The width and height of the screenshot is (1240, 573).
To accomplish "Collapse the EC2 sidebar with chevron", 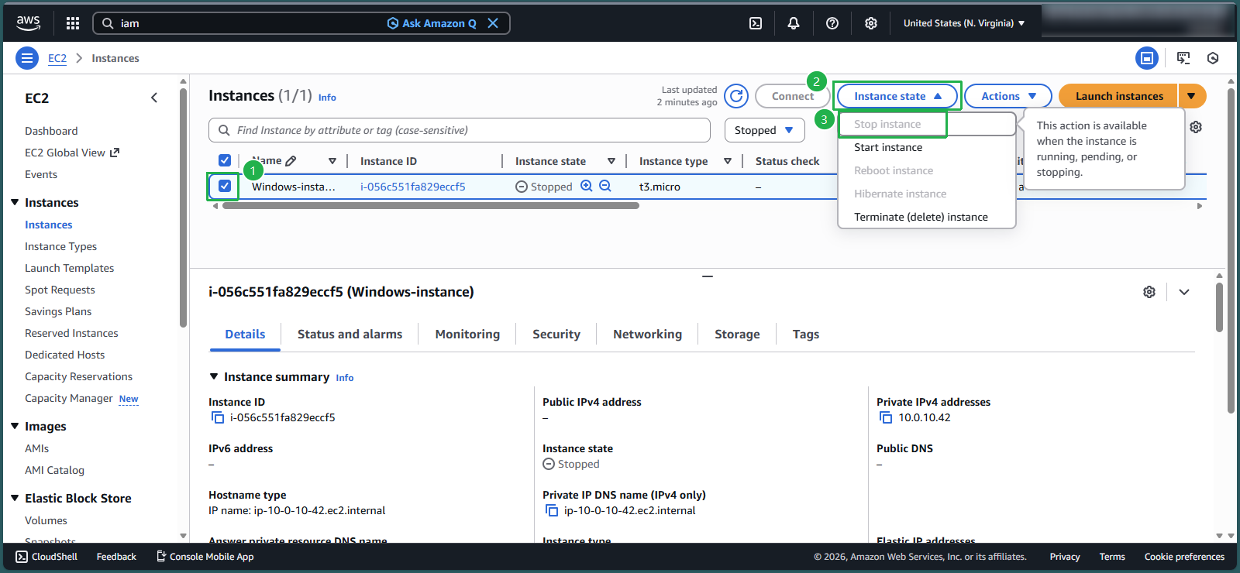I will [154, 98].
